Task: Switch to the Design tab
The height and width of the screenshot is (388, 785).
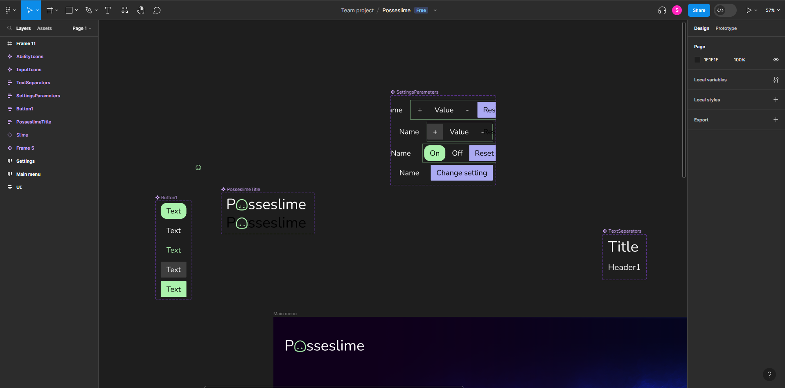Action: coord(702,28)
